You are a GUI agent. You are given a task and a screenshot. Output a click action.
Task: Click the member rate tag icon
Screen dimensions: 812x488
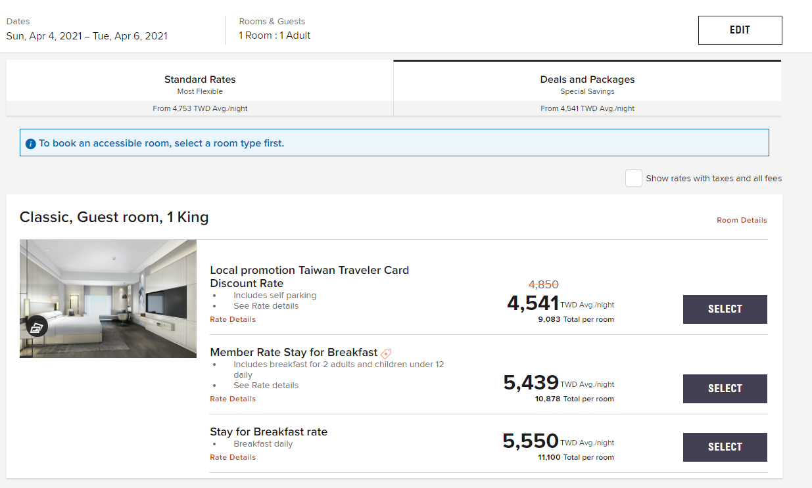[386, 353]
